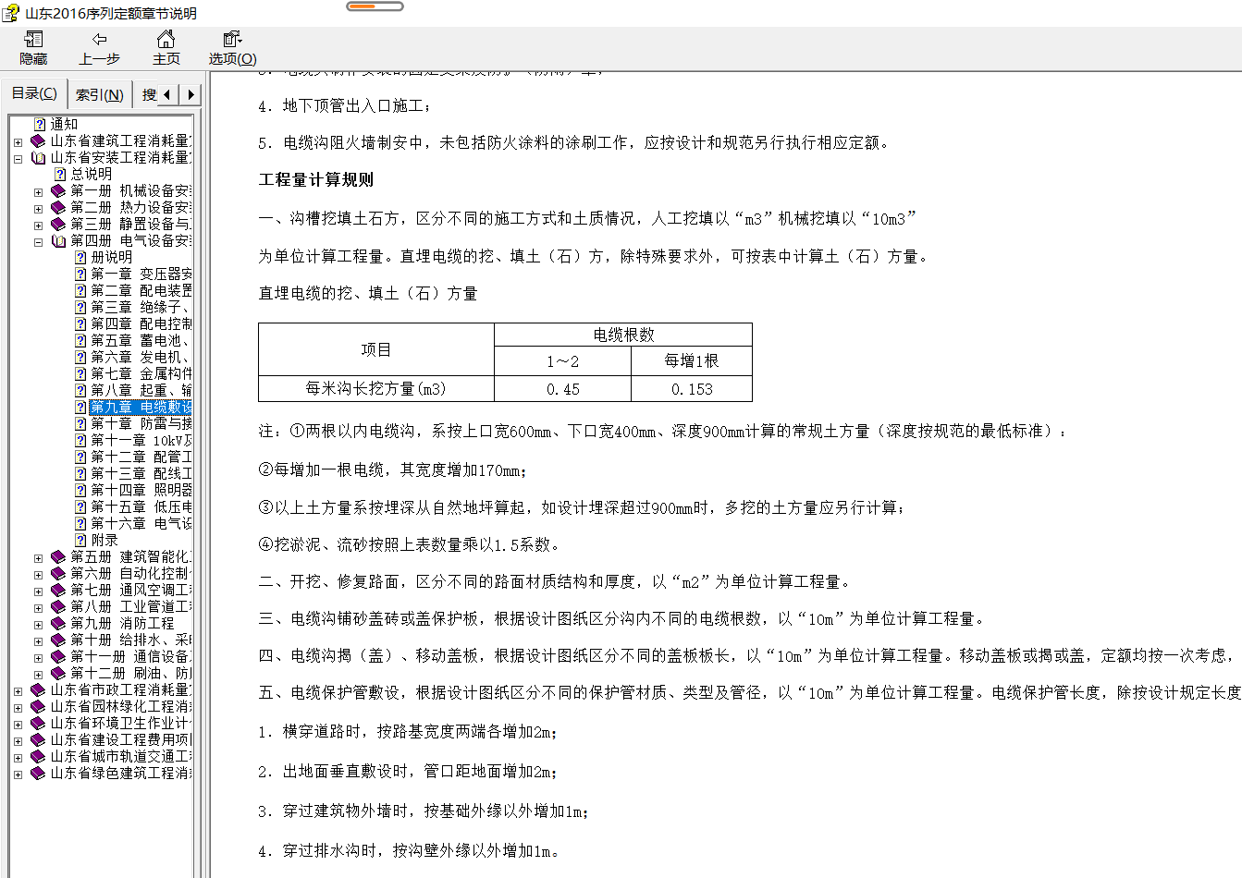Switch to the 搜 search tab
Viewport: 1242px width, 878px height.
click(148, 94)
